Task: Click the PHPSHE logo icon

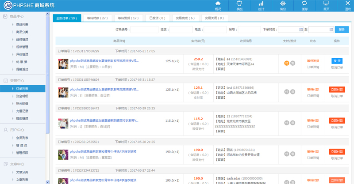Action: [x=8, y=6]
